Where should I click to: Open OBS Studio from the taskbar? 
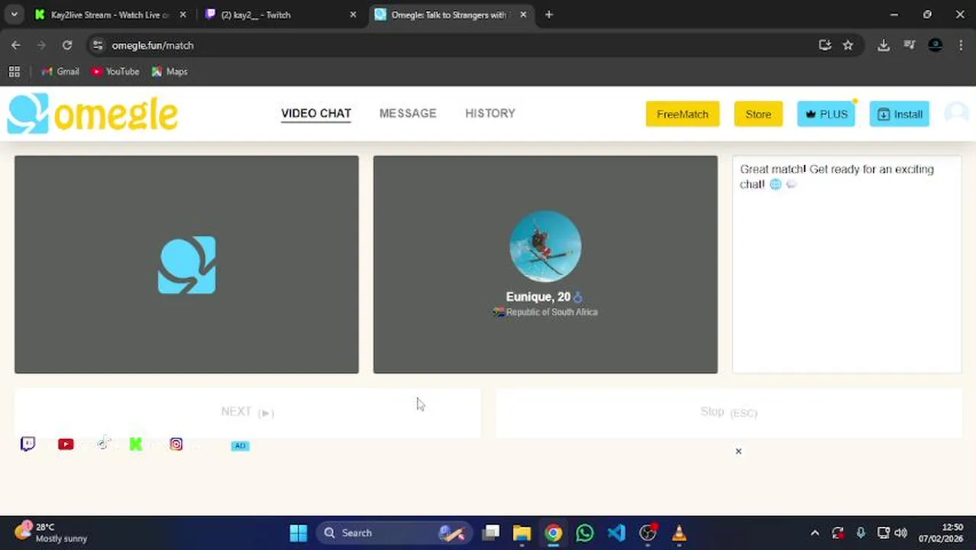648,532
